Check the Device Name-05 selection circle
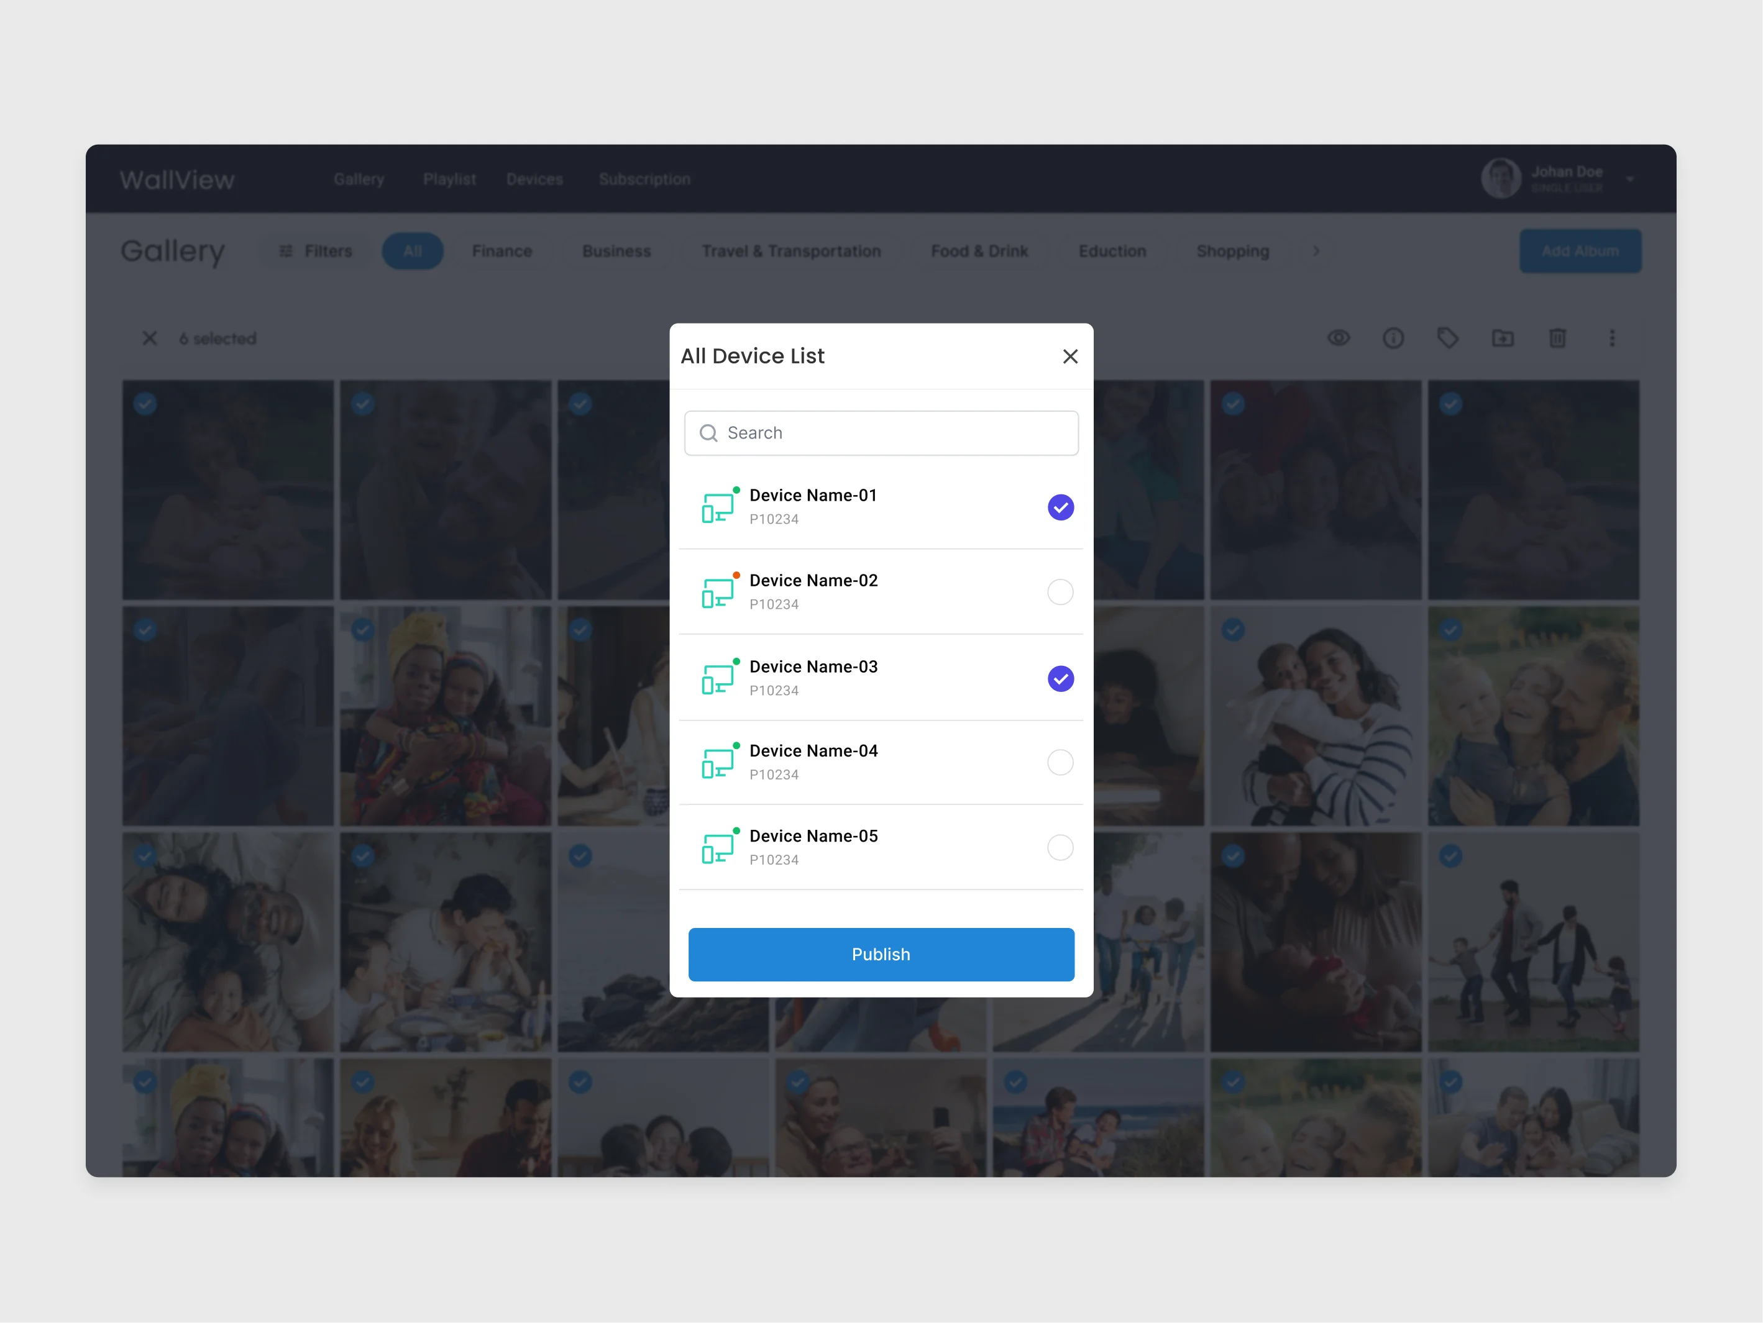Screen dimensions: 1763x1323 1060,847
